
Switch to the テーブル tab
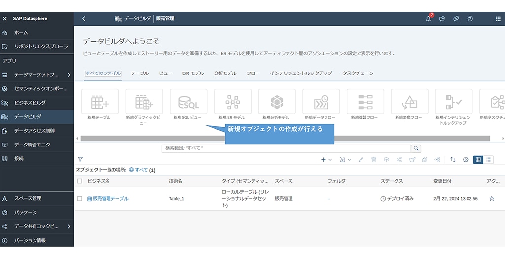(x=140, y=73)
